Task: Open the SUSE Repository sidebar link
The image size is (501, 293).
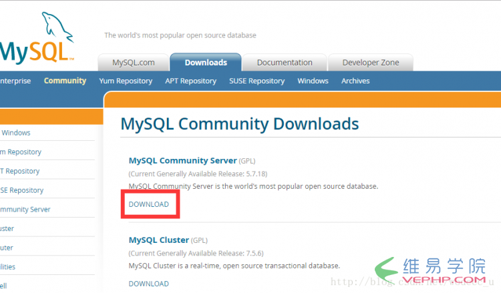Action: pyautogui.click(x=22, y=190)
